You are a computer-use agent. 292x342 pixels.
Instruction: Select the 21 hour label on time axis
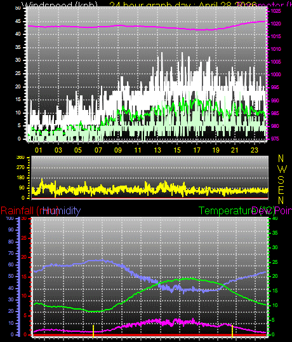(x=235, y=150)
